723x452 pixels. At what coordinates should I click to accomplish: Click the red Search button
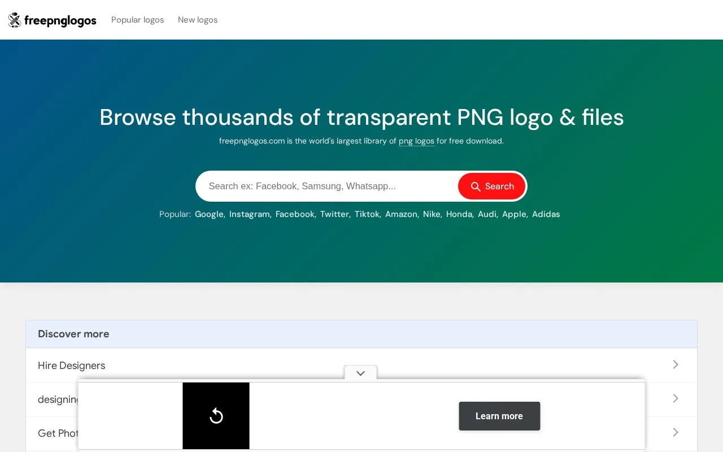tap(491, 186)
